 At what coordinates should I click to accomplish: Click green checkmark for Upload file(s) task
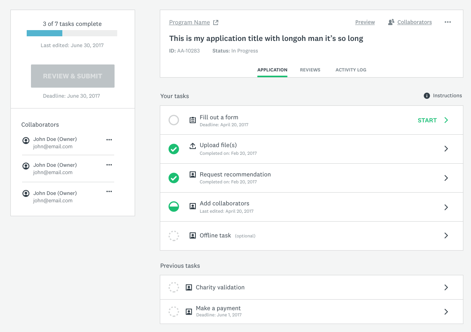pyautogui.click(x=174, y=149)
